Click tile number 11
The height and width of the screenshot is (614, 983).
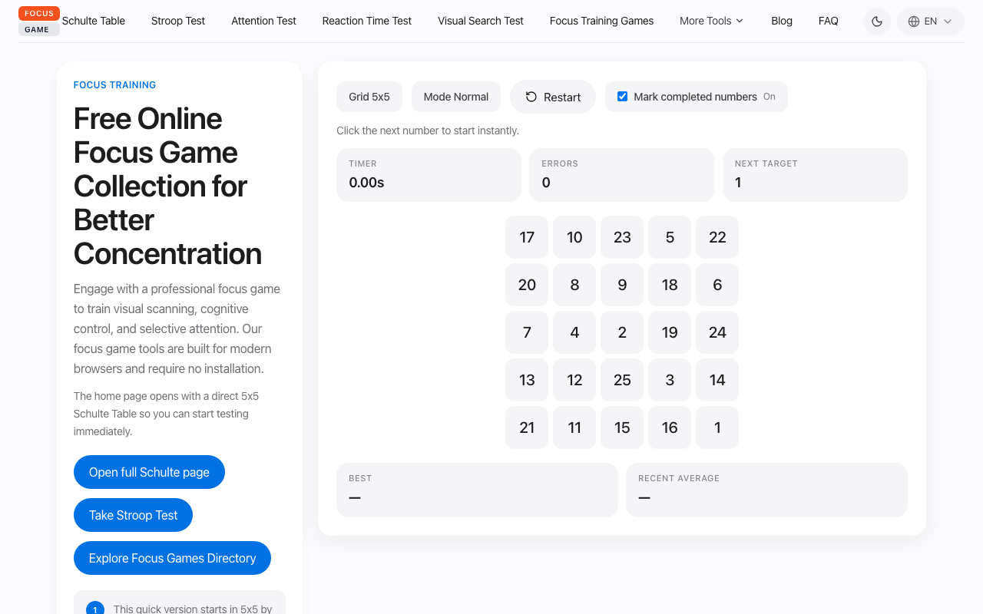pos(574,427)
